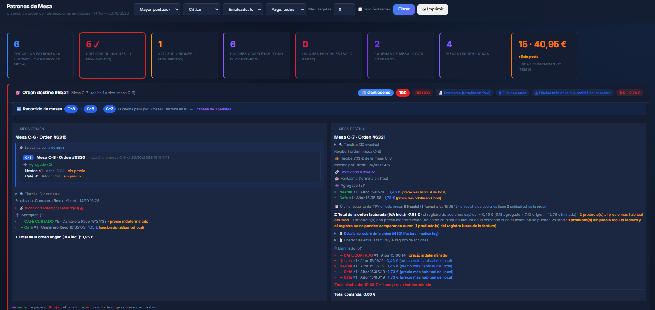Open Empleado filter dropdown
The image size is (655, 310).
243,9
